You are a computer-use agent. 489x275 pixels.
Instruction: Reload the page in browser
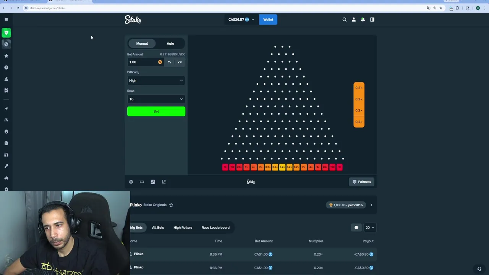[x=18, y=8]
